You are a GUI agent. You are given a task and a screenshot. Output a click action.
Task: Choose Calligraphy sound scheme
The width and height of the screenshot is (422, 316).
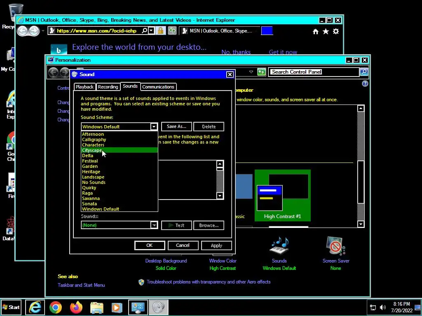click(x=120, y=139)
